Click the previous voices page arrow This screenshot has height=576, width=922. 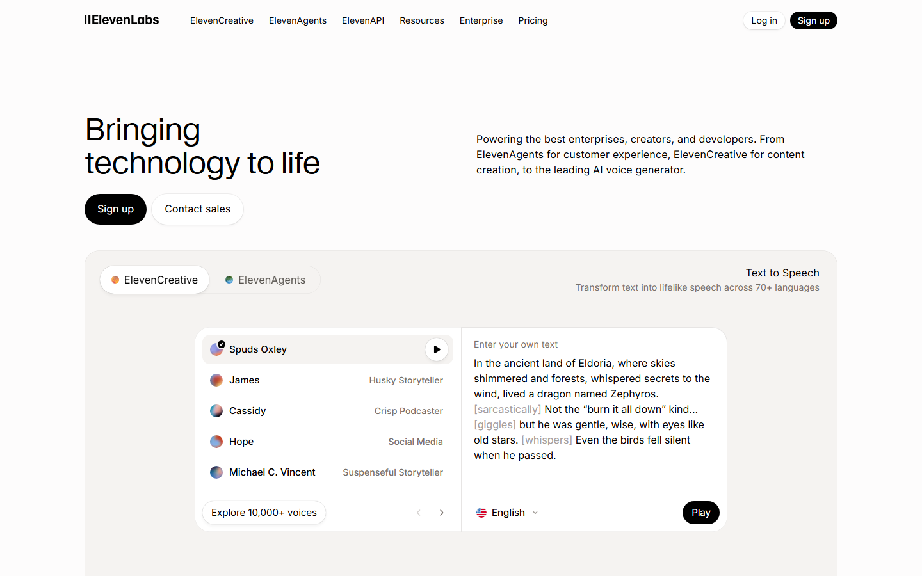pyautogui.click(x=419, y=512)
